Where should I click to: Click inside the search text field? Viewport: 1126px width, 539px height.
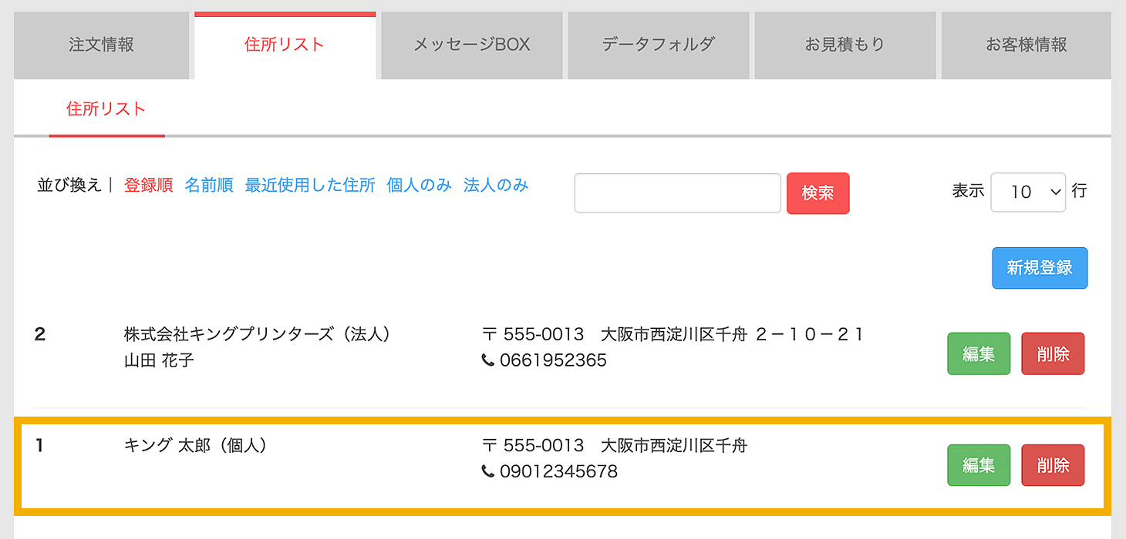pyautogui.click(x=677, y=193)
